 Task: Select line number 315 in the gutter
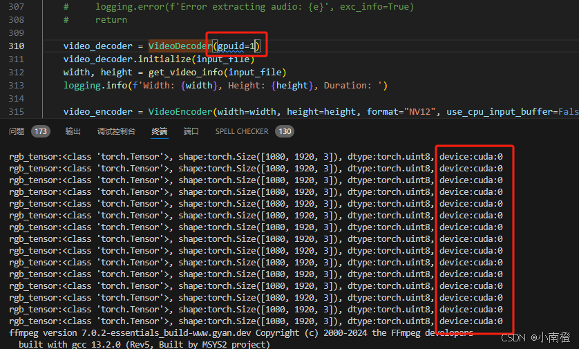click(17, 111)
